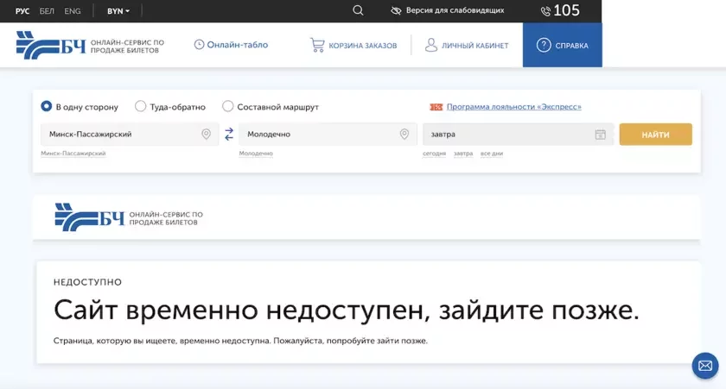This screenshot has height=389, width=726.
Task: Open the «Справка» help section
Action: pos(562,45)
